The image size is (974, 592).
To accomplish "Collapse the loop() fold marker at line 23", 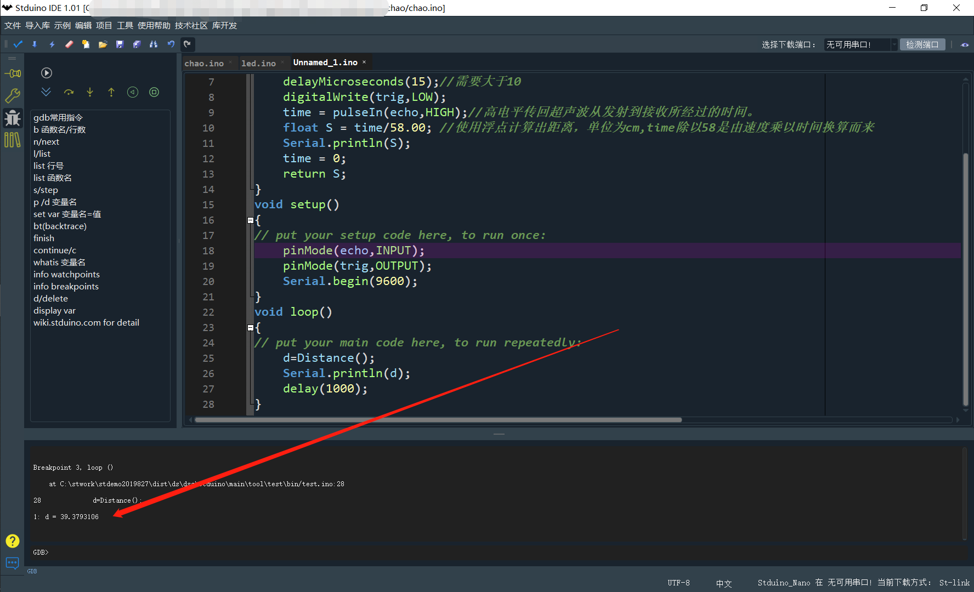I will tap(250, 328).
